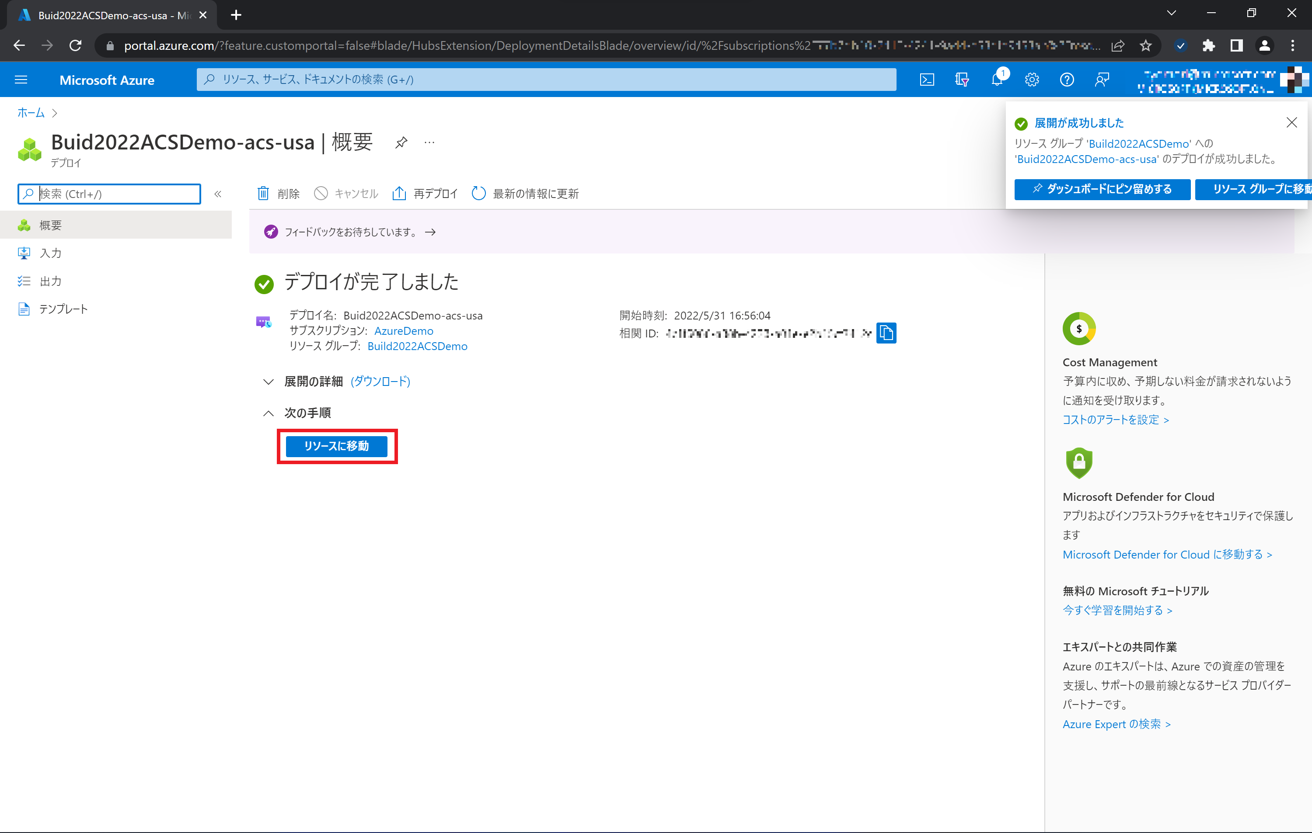The width and height of the screenshot is (1312, 833).
Task: Collapse the left sidebar with double chevron
Action: [x=218, y=194]
